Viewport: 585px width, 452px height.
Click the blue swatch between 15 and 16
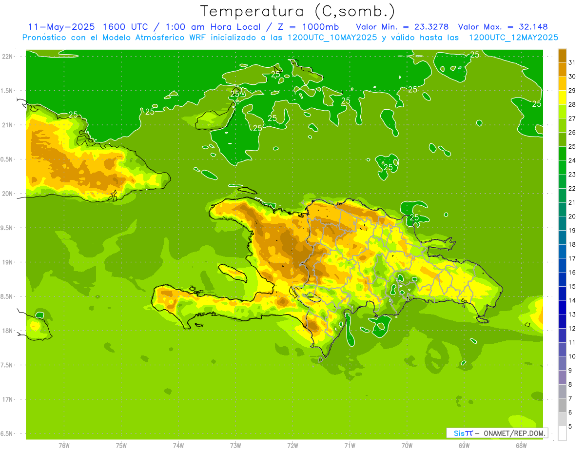pyautogui.click(x=562, y=279)
